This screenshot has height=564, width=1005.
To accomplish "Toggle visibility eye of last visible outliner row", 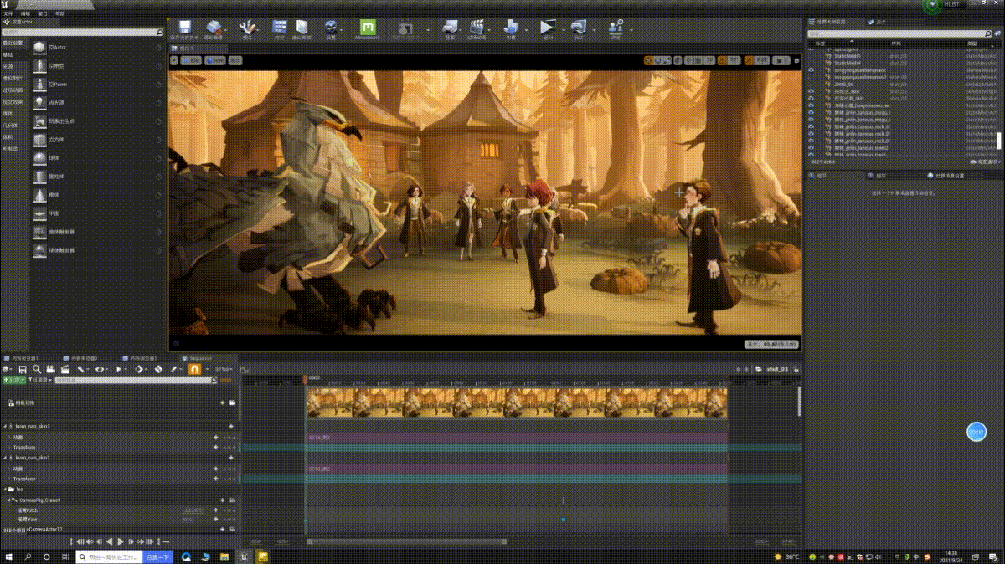I will tap(811, 155).
